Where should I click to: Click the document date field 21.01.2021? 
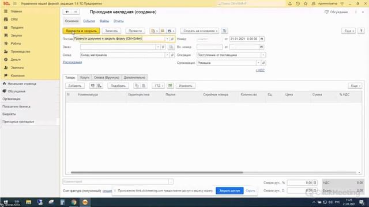click(x=244, y=39)
